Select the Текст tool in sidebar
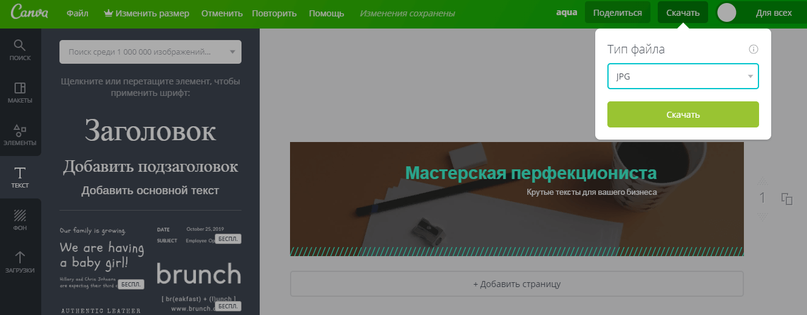Viewport: 807px width, 315px height. (20, 178)
